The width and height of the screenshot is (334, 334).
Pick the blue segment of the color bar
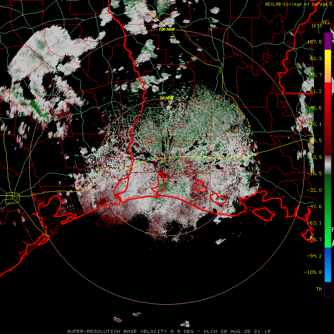[x=328, y=265]
